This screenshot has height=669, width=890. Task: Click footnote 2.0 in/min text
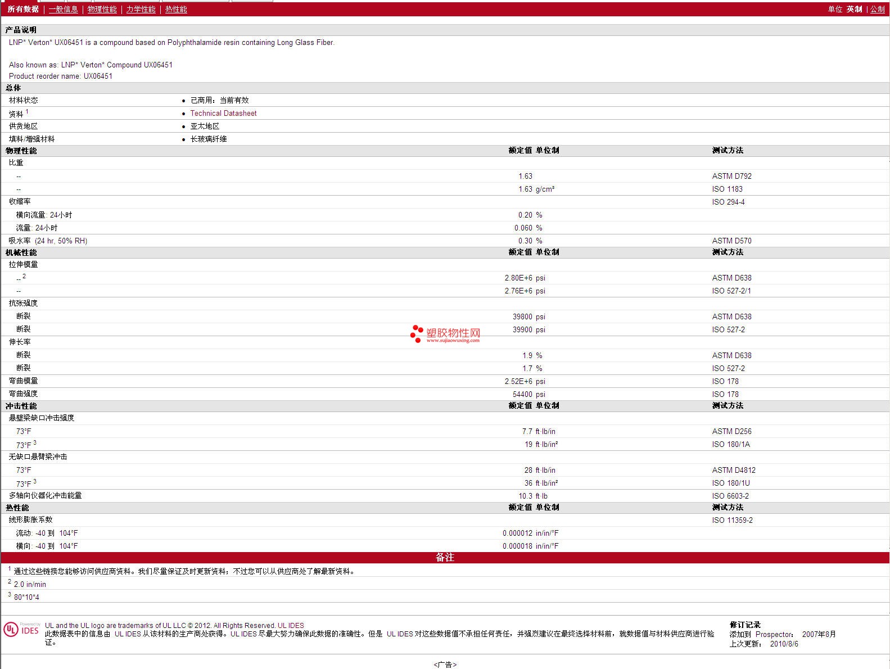click(30, 585)
